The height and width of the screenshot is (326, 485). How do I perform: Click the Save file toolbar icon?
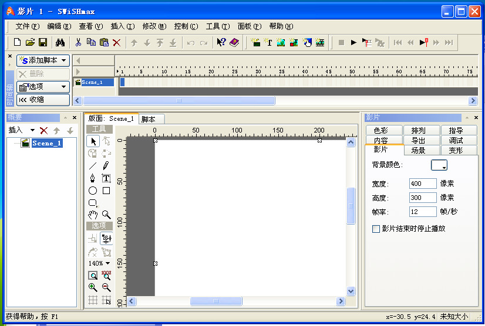43,42
